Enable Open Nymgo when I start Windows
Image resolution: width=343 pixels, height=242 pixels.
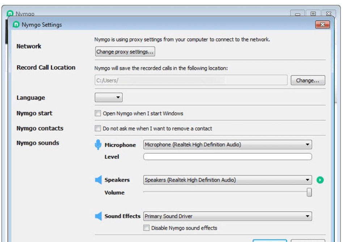98,113
